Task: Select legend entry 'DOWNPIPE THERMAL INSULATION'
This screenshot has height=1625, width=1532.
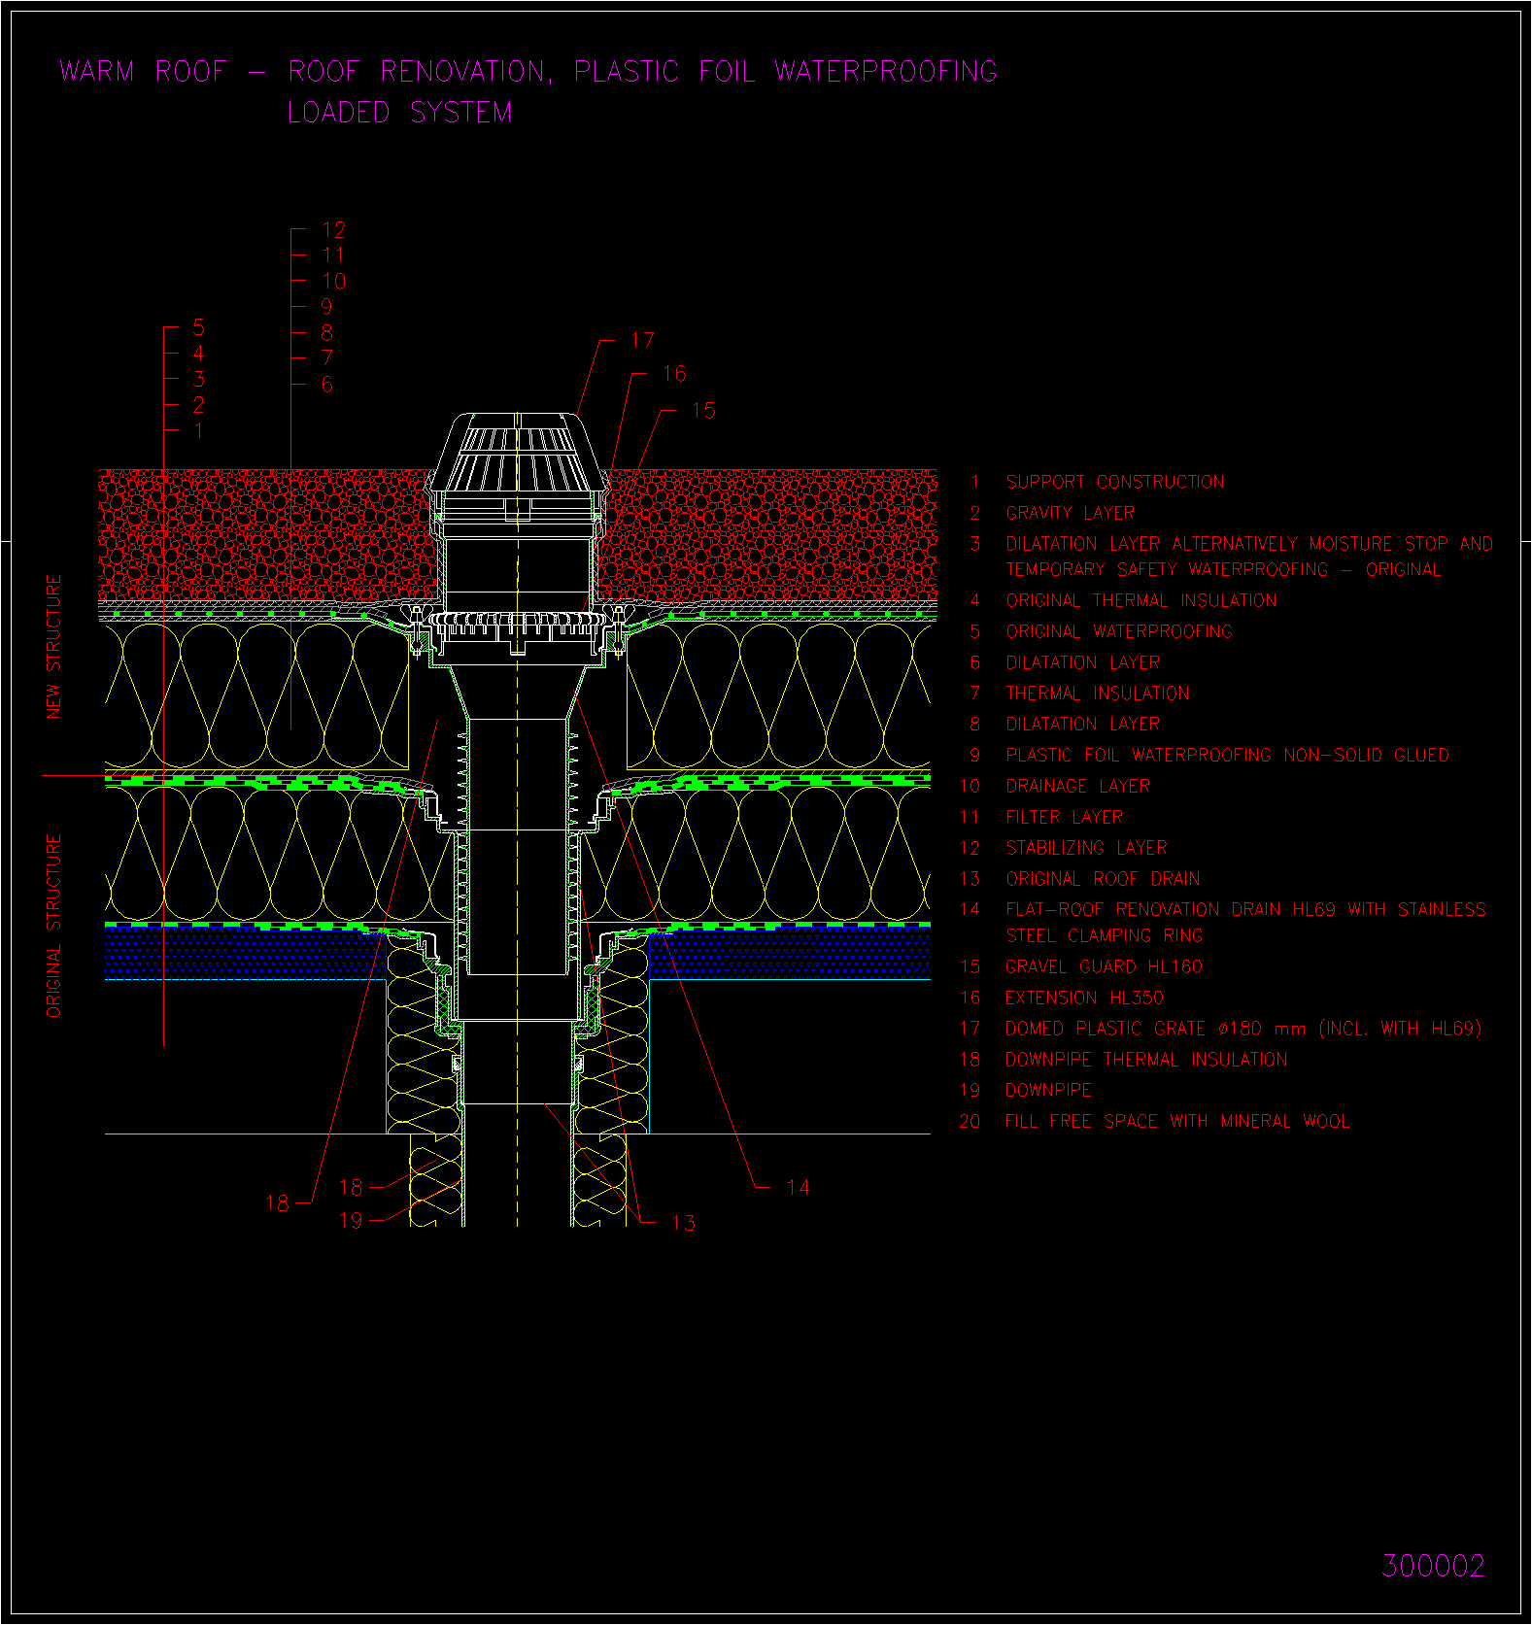Action: point(1146,1060)
